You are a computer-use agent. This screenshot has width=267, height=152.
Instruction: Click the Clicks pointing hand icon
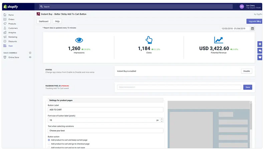(x=149, y=40)
